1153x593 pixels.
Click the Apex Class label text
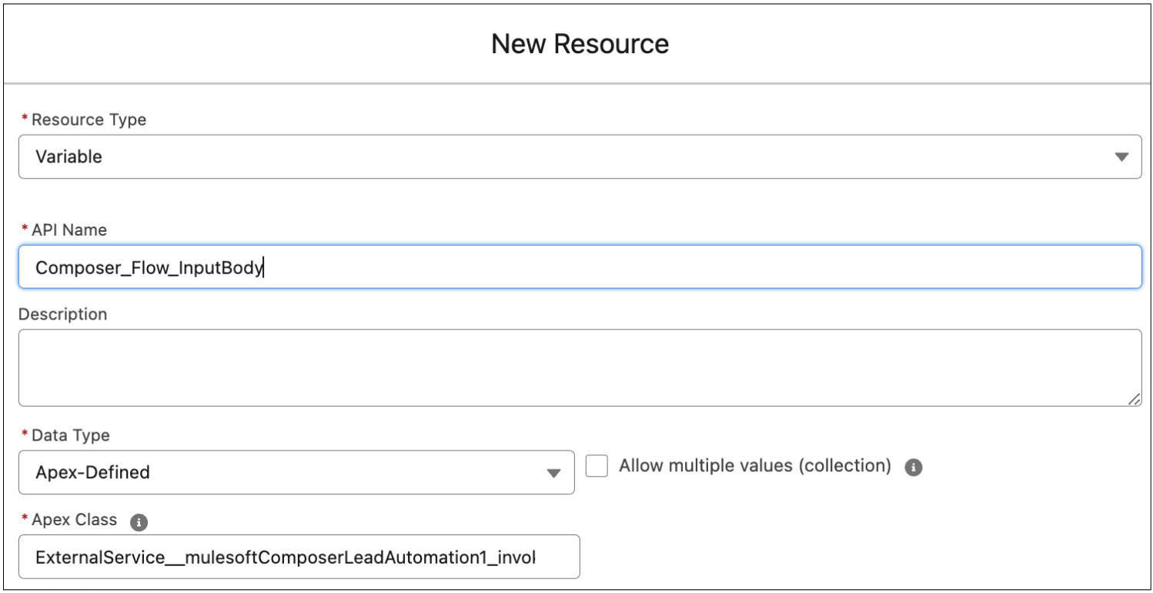tap(75, 520)
